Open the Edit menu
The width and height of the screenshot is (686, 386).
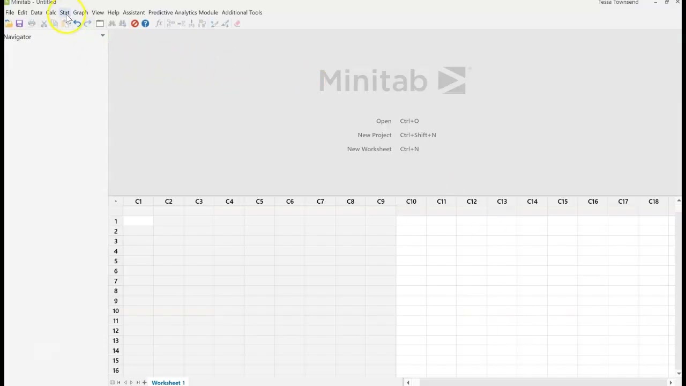22,12
